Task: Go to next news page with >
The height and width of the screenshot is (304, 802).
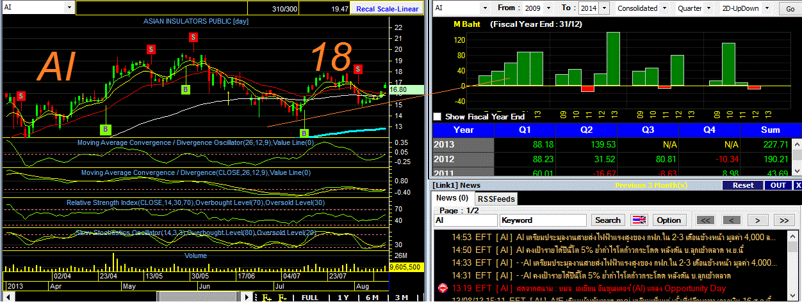Action: coord(758,220)
